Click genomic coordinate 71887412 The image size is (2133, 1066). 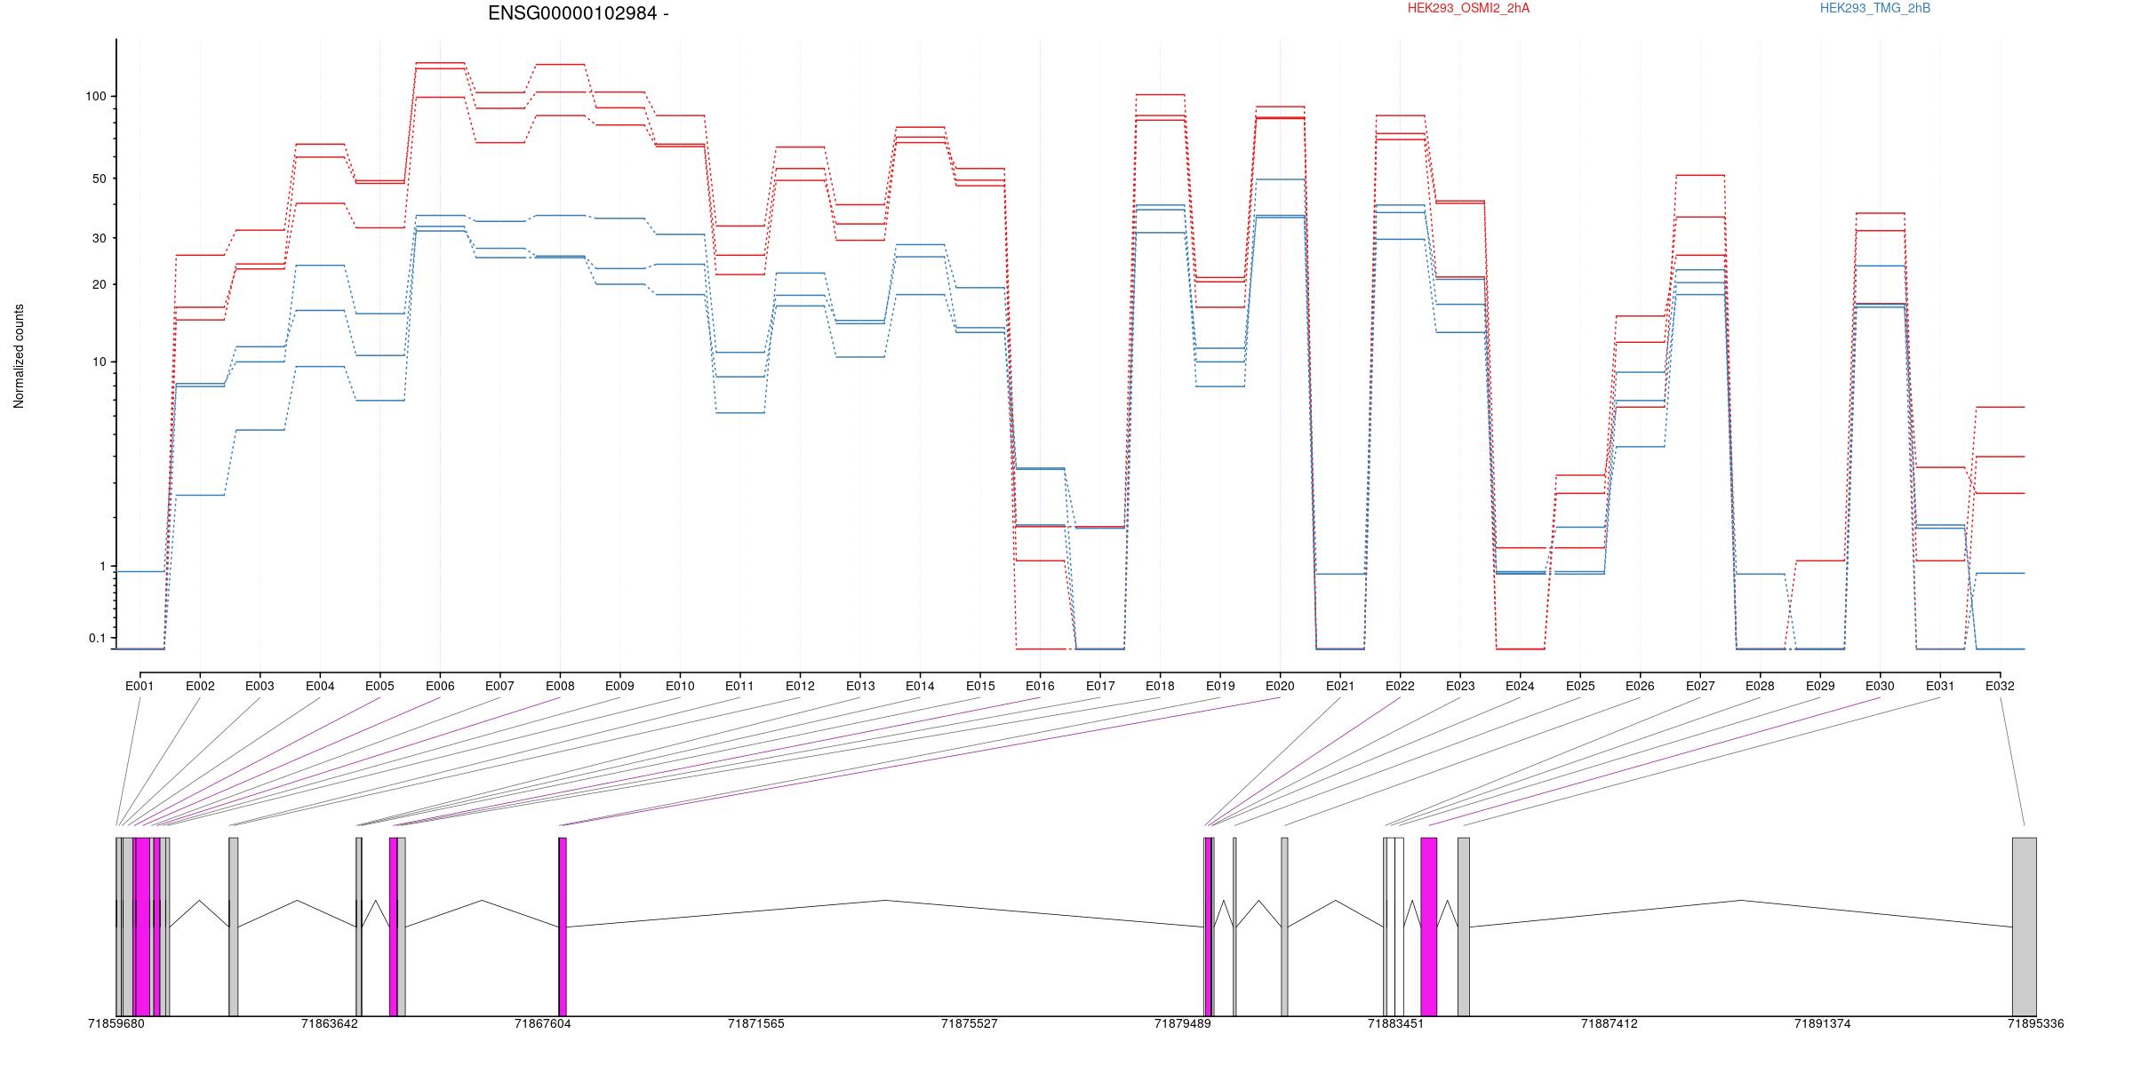1610,1023
